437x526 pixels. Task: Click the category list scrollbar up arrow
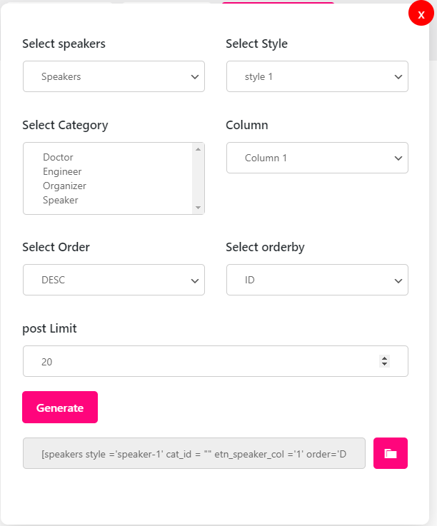198,149
